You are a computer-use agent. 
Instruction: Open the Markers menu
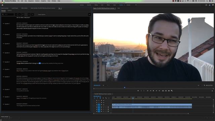point(37,1)
